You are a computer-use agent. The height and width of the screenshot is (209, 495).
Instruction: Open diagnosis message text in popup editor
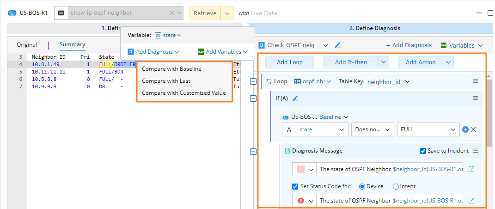(x=471, y=169)
